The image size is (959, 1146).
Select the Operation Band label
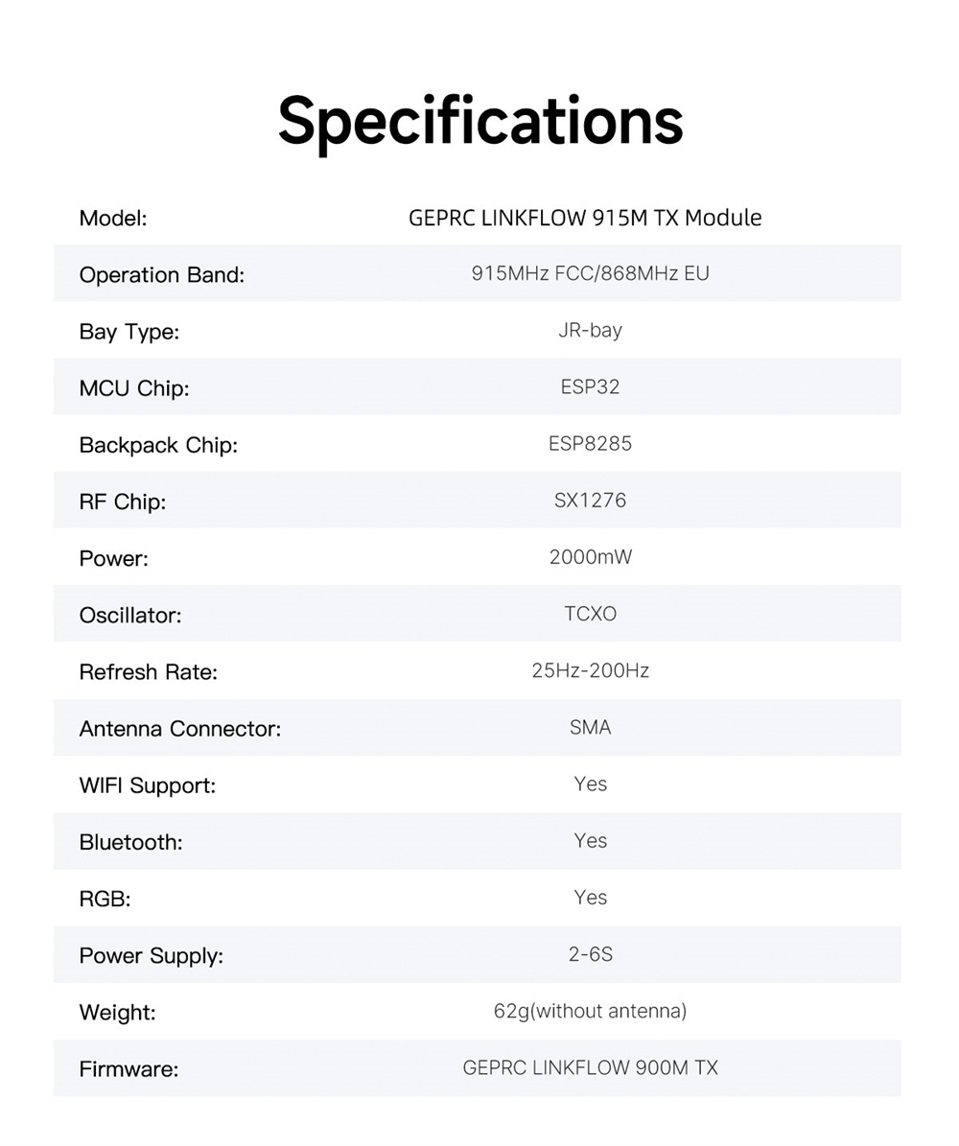(162, 275)
